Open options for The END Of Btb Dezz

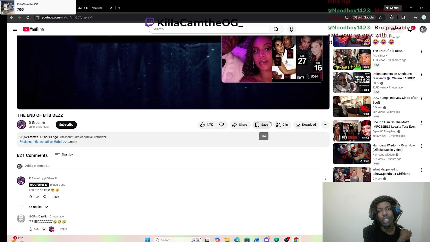click(421, 51)
